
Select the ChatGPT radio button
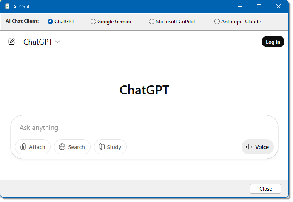pos(51,22)
